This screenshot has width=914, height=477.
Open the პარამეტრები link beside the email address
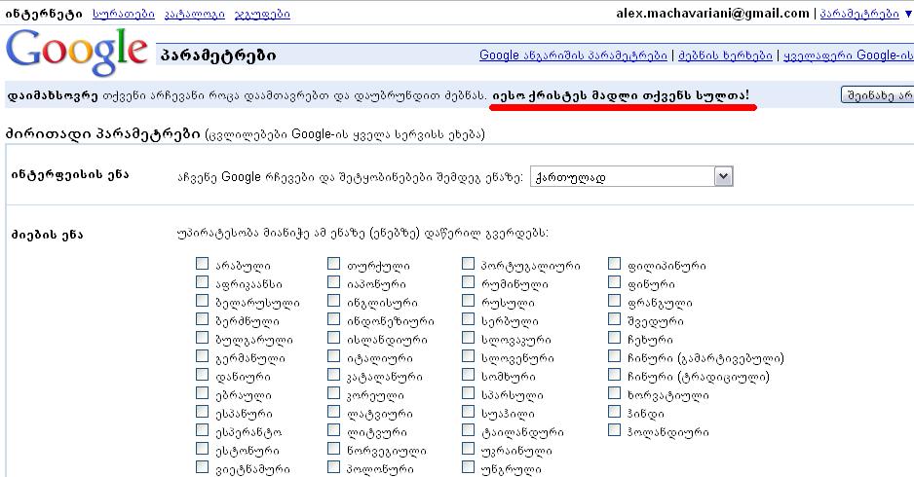[859, 14]
